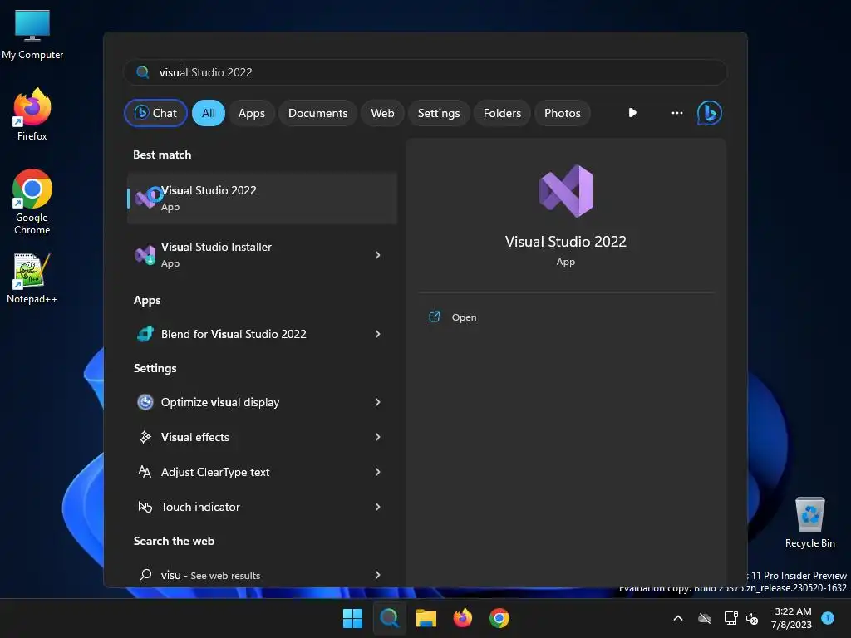Switch to the Photos filter

pos(563,113)
